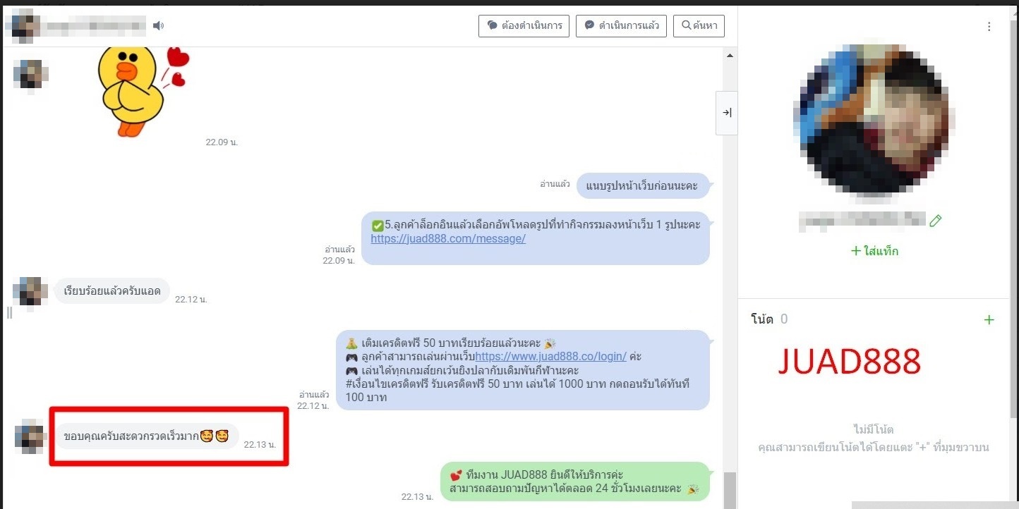
Task: Mute chat notifications with the speaker icon
Action: coord(158,26)
